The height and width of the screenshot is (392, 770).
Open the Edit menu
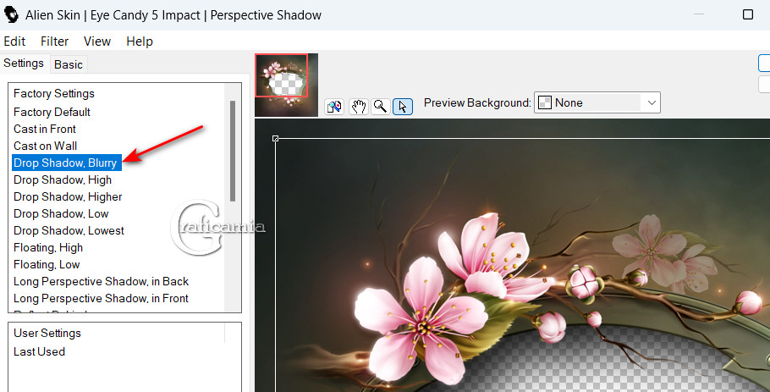[x=14, y=41]
